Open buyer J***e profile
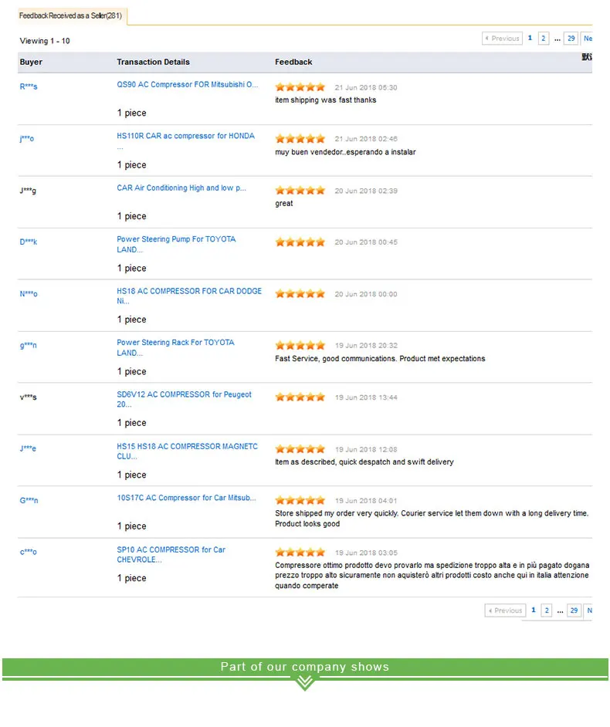This screenshot has height=727, width=610. (x=27, y=448)
